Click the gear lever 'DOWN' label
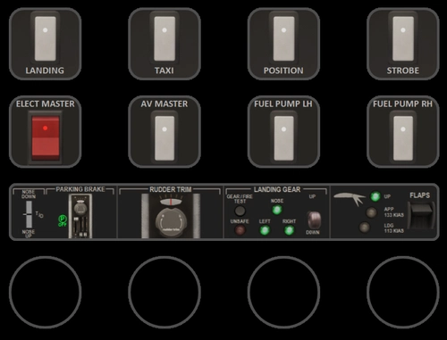Screen dimensions: 447x340 click(313, 233)
